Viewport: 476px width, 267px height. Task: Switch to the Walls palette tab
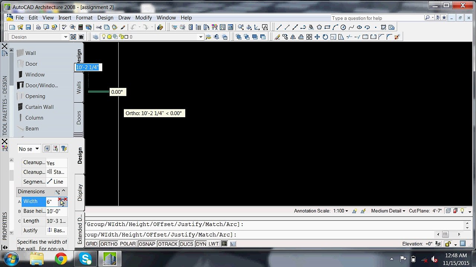pos(79,88)
